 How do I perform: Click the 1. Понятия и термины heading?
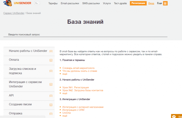(x=72, y=60)
